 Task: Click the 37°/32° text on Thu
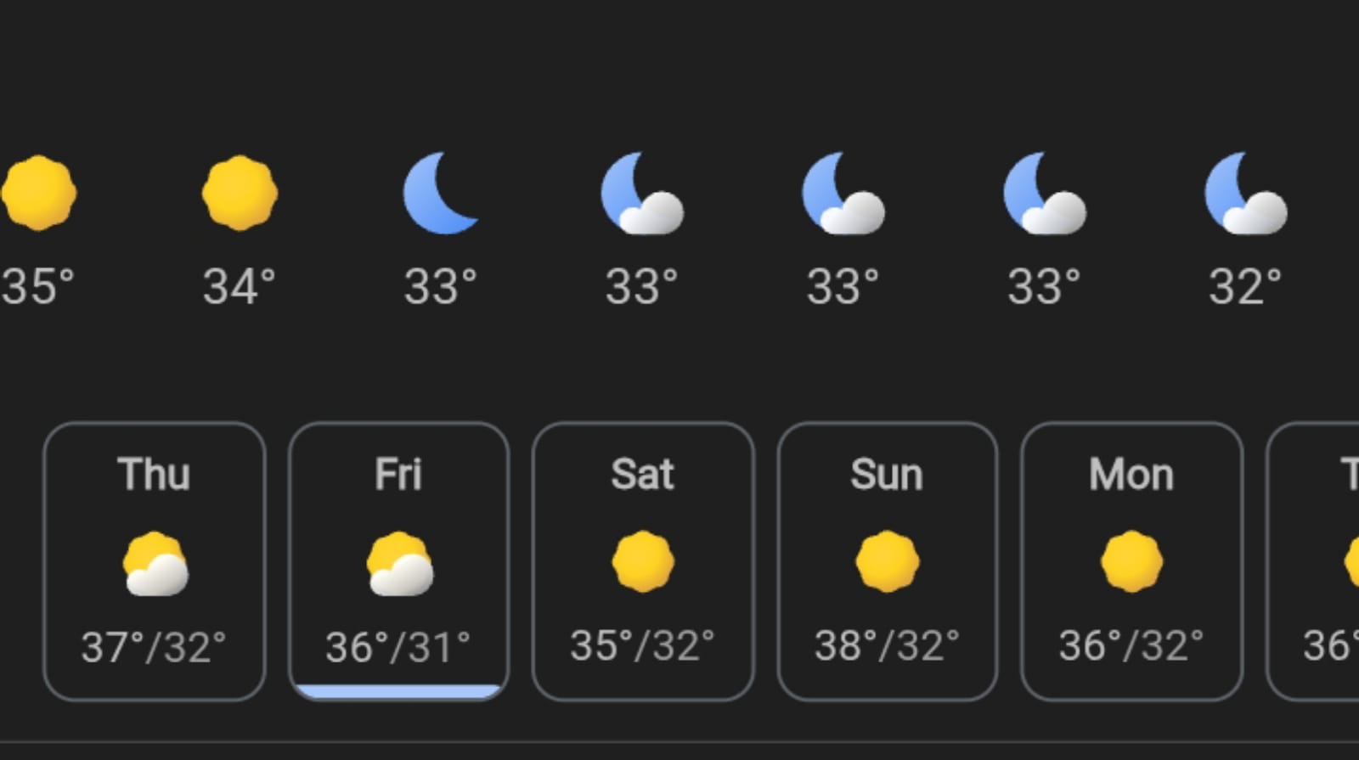(x=154, y=647)
